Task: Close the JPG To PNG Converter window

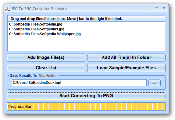Action: click(x=164, y=8)
